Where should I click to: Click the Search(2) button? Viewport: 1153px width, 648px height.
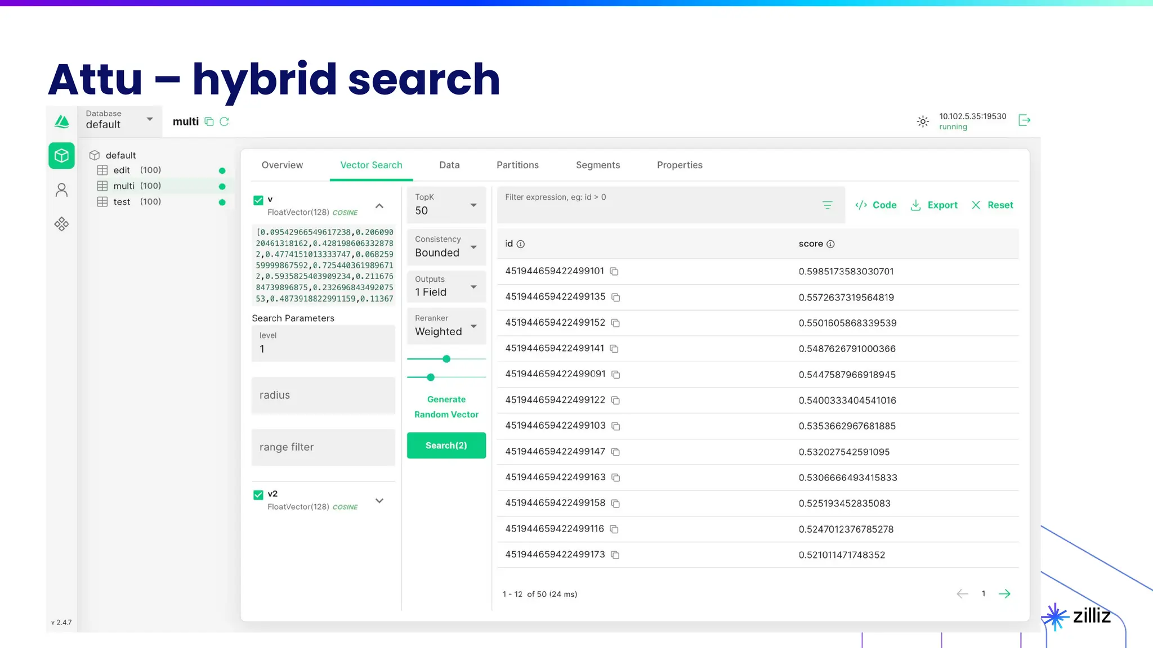pyautogui.click(x=446, y=445)
